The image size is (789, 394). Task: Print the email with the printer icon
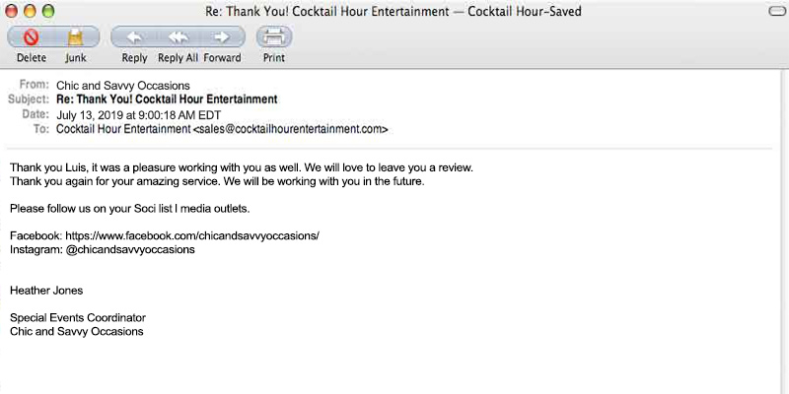click(x=274, y=38)
